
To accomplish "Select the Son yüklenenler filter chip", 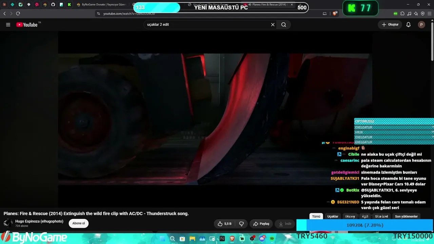I will pyautogui.click(x=406, y=216).
